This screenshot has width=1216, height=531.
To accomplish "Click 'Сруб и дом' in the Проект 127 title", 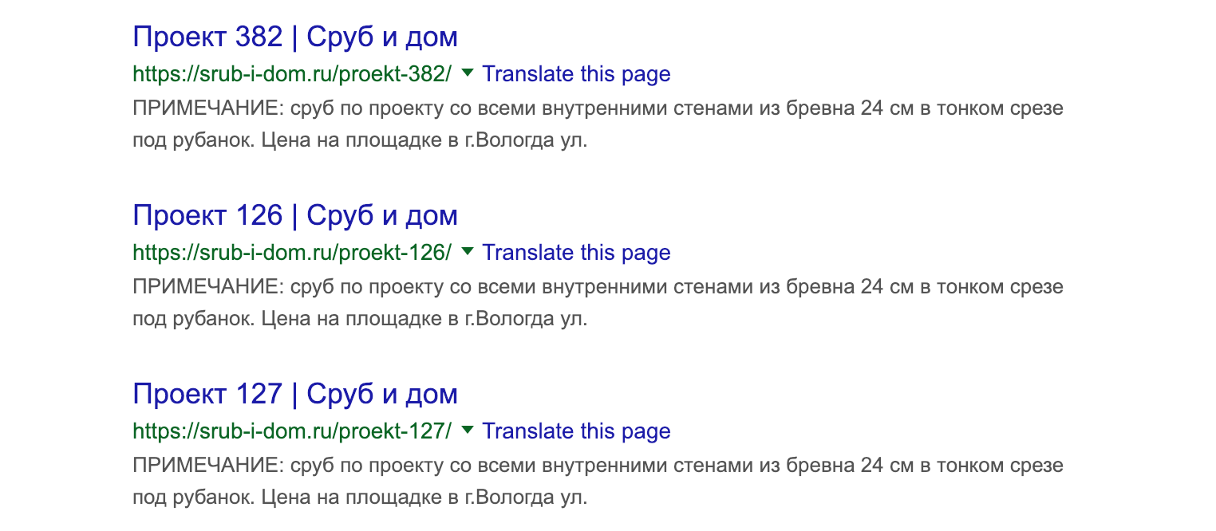I will tap(382, 394).
